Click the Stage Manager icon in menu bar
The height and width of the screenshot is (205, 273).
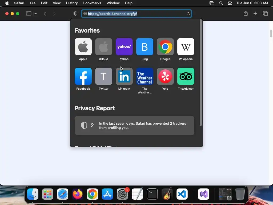[212, 3]
